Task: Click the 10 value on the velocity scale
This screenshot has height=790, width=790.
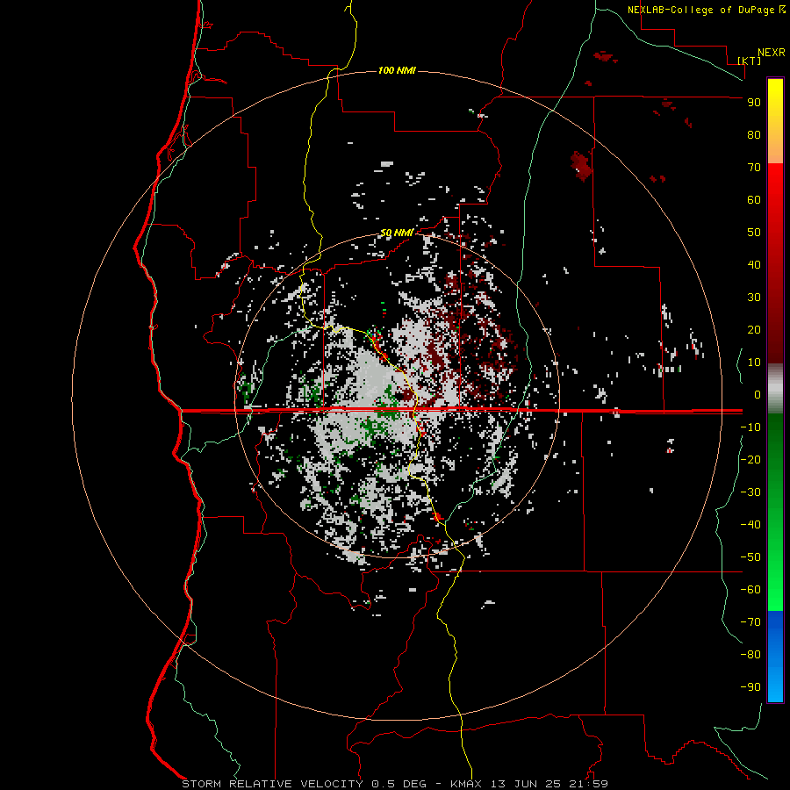Action: (x=754, y=363)
